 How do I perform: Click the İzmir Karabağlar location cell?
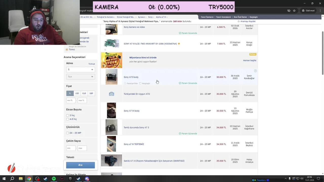pos(249,77)
